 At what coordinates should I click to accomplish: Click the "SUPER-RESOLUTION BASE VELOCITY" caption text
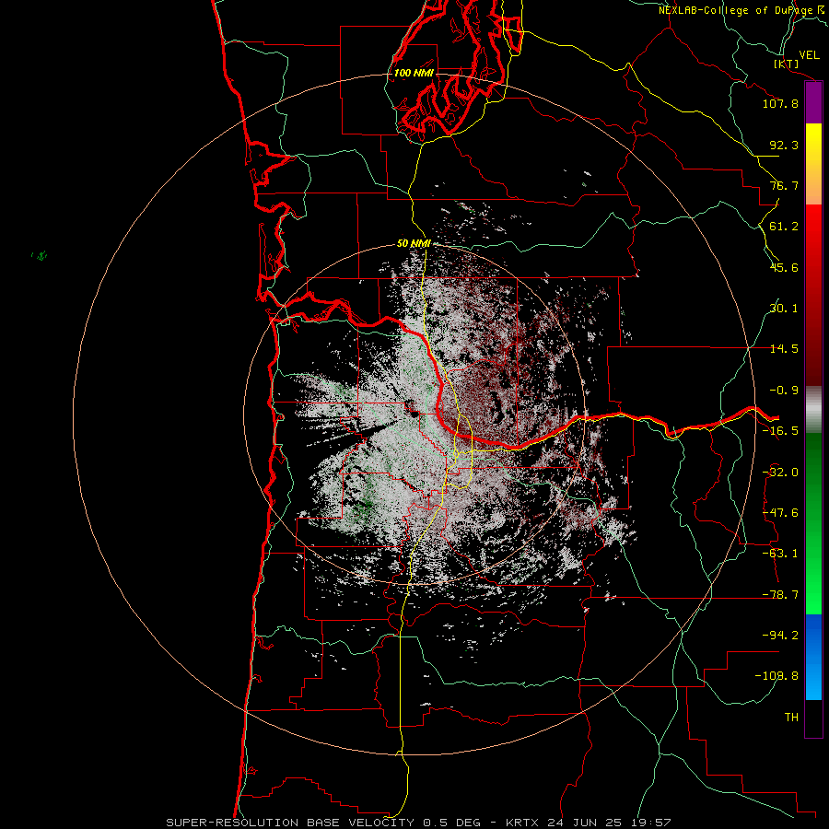click(292, 823)
